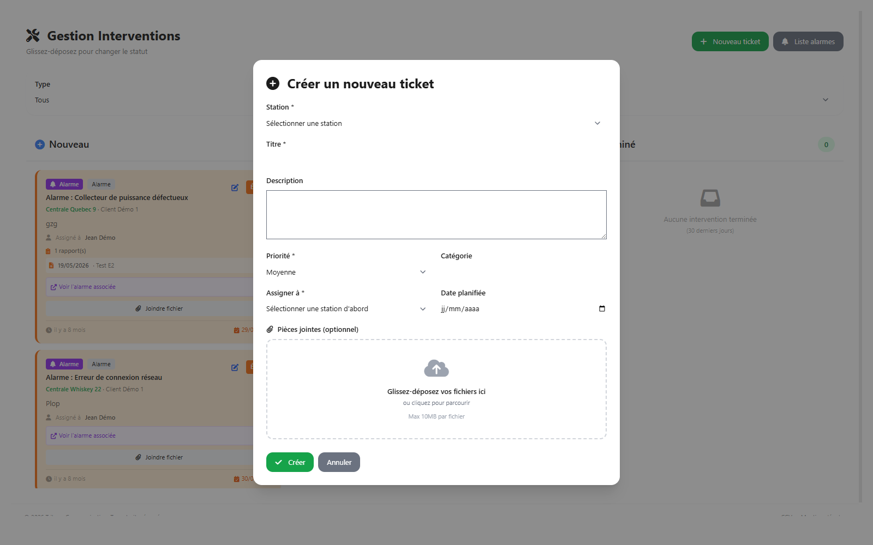The image size is (873, 545).
Task: Edit the Erreur de connexion réseau ticket
Action: pyautogui.click(x=235, y=367)
